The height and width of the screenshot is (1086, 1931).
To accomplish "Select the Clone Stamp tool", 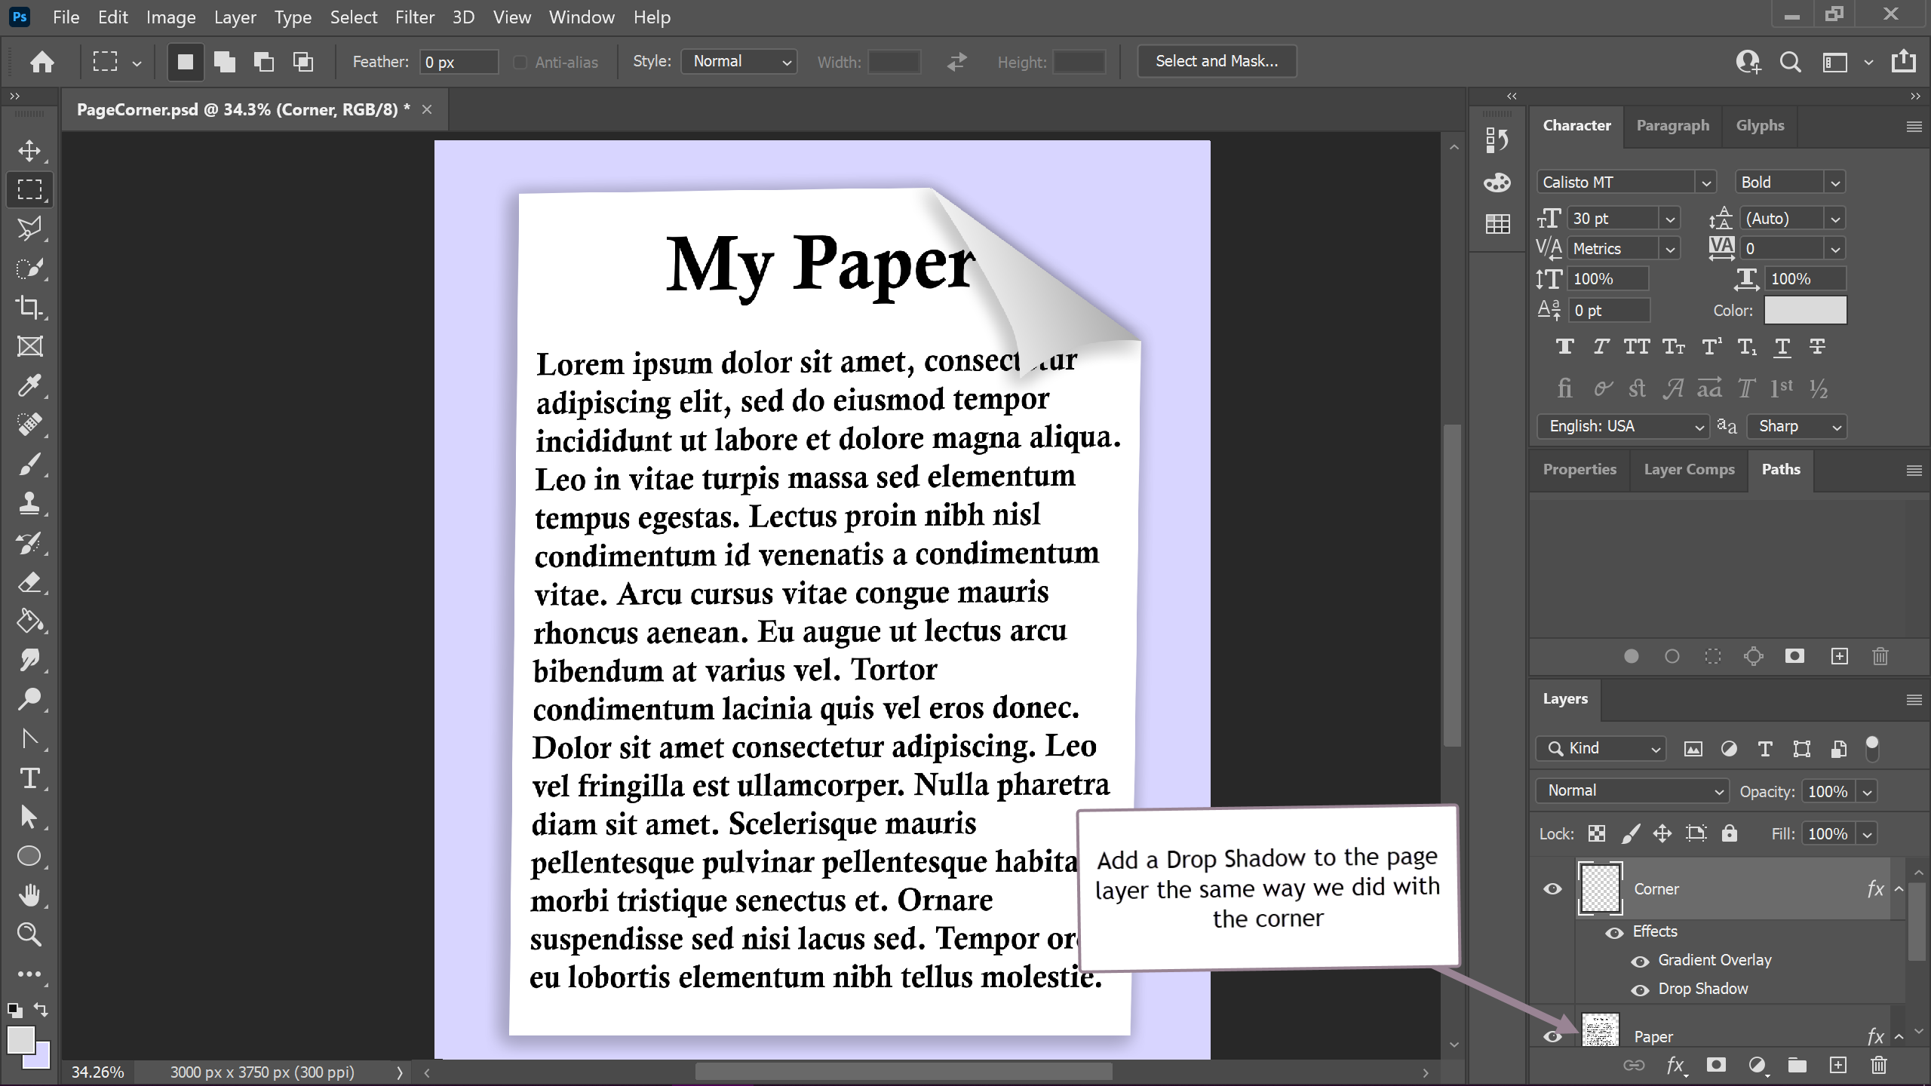I will point(29,503).
